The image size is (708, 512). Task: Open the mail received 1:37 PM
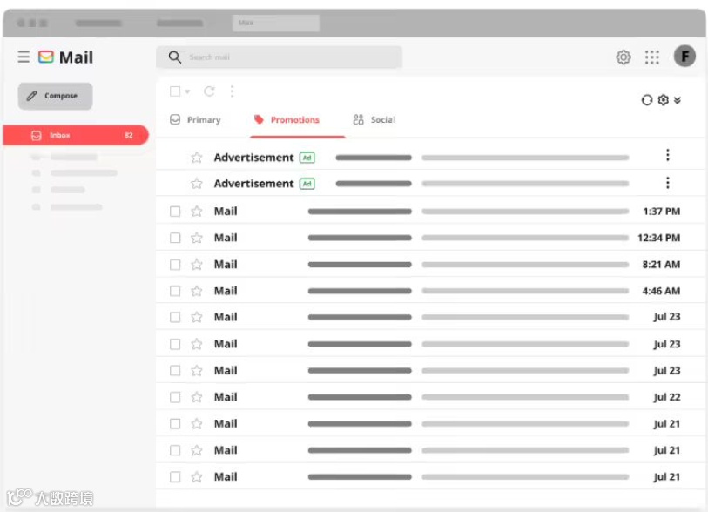point(431,212)
